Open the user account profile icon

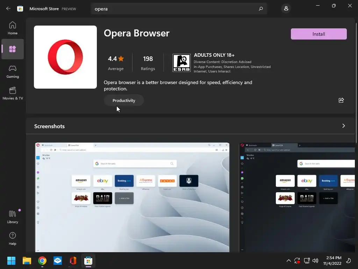pos(286,9)
